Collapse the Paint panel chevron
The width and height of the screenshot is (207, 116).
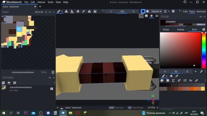click(54, 12)
